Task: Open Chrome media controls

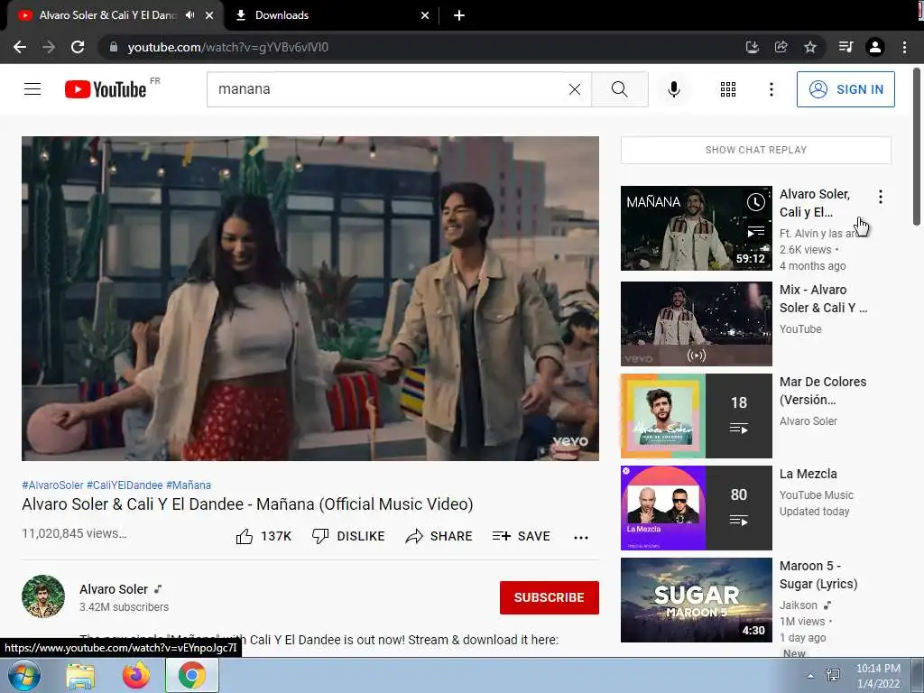Action: coord(845,47)
